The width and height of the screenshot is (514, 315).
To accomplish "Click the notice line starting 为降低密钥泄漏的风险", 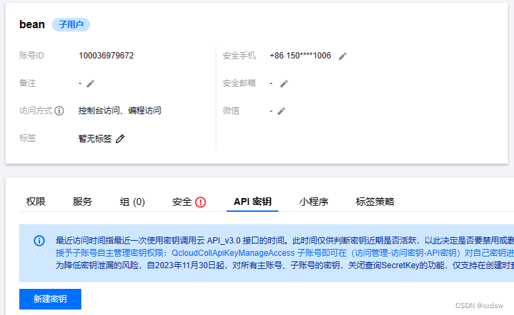I will (285, 265).
